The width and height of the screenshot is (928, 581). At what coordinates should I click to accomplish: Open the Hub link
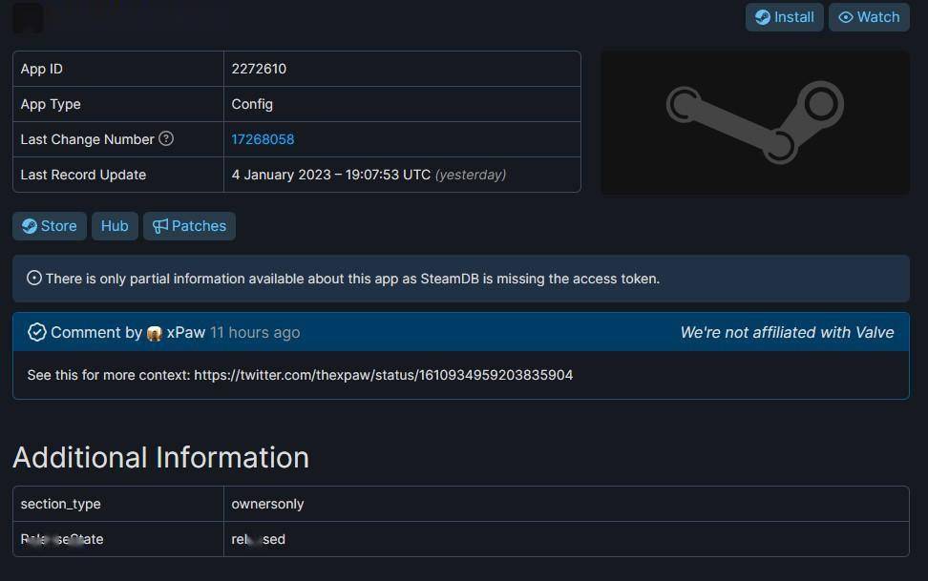(x=115, y=226)
